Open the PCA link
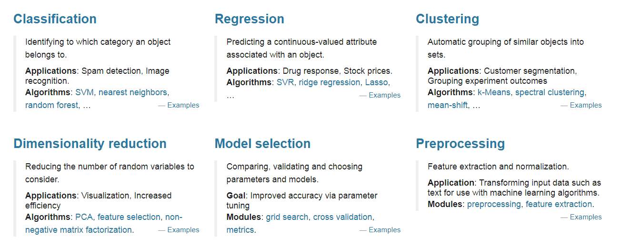 [84, 217]
